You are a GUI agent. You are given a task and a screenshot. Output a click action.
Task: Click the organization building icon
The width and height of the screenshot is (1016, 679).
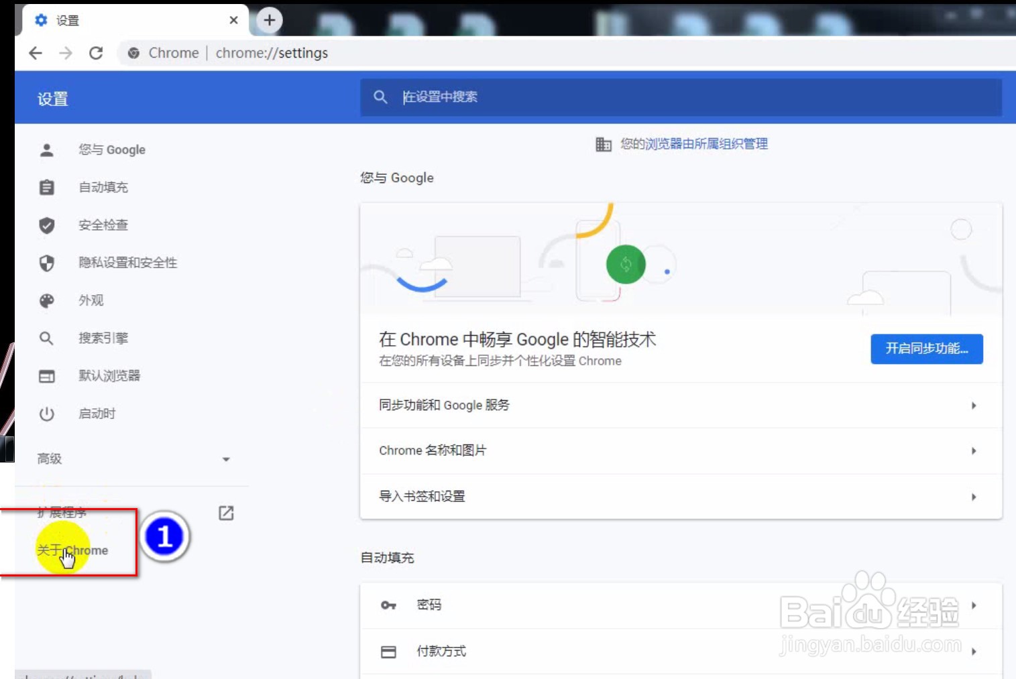[603, 144]
